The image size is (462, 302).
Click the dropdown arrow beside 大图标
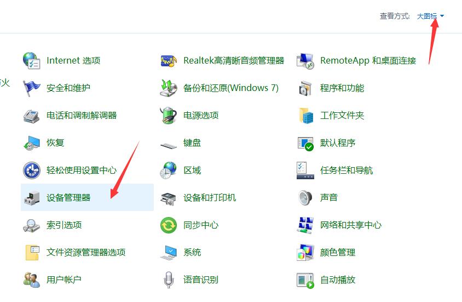(x=442, y=16)
